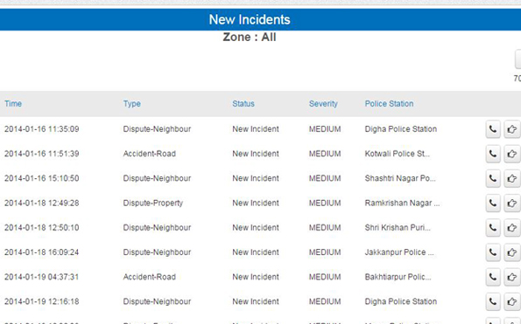Viewport: 521px width, 324px height.
Task: Click the hand icon for the 12:16:18 Digha incident
Action: pos(512,301)
